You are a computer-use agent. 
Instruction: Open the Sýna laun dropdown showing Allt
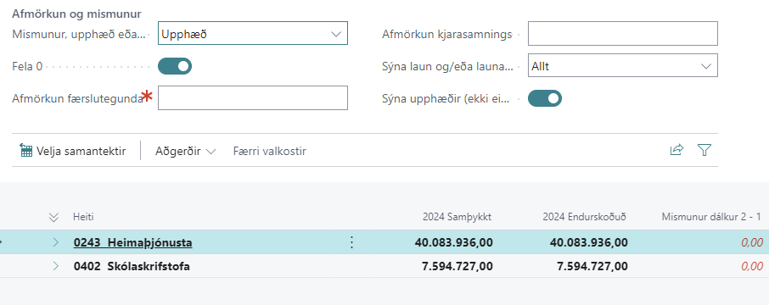click(x=623, y=65)
